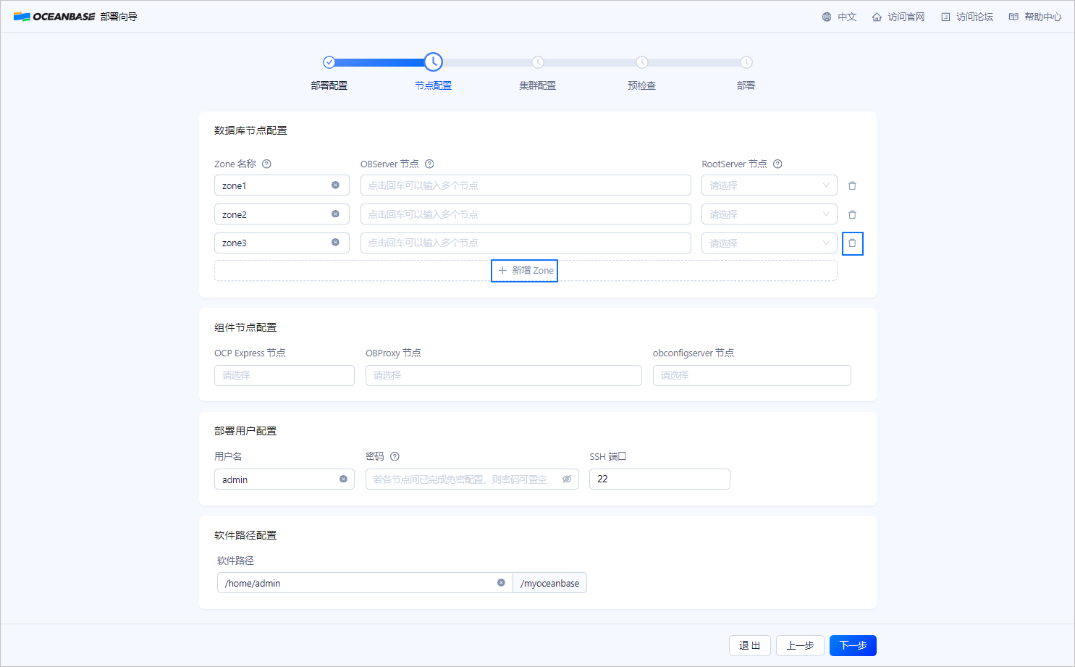Click the final 部署 step icon
The width and height of the screenshot is (1075, 667).
[746, 62]
